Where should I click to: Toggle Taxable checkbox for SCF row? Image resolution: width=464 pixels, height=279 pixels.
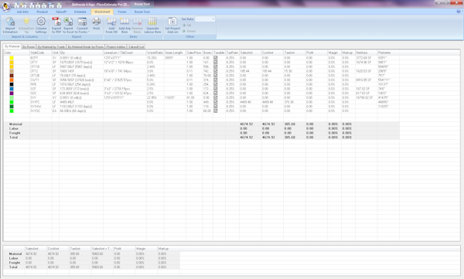[x=216, y=88]
